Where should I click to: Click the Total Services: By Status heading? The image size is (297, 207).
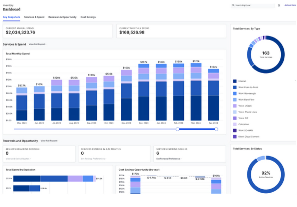247,149
